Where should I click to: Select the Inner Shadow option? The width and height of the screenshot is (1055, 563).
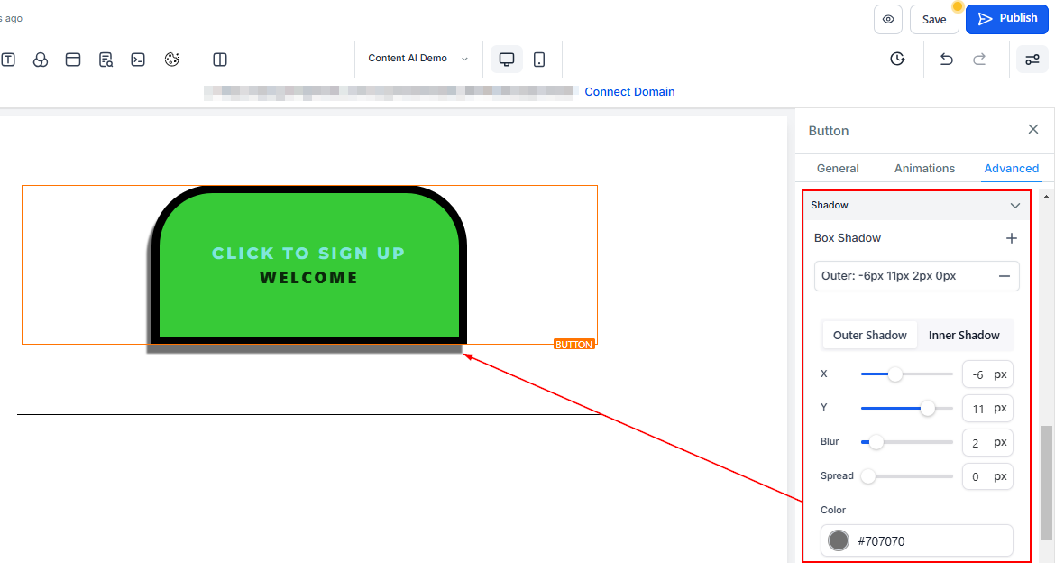click(964, 335)
